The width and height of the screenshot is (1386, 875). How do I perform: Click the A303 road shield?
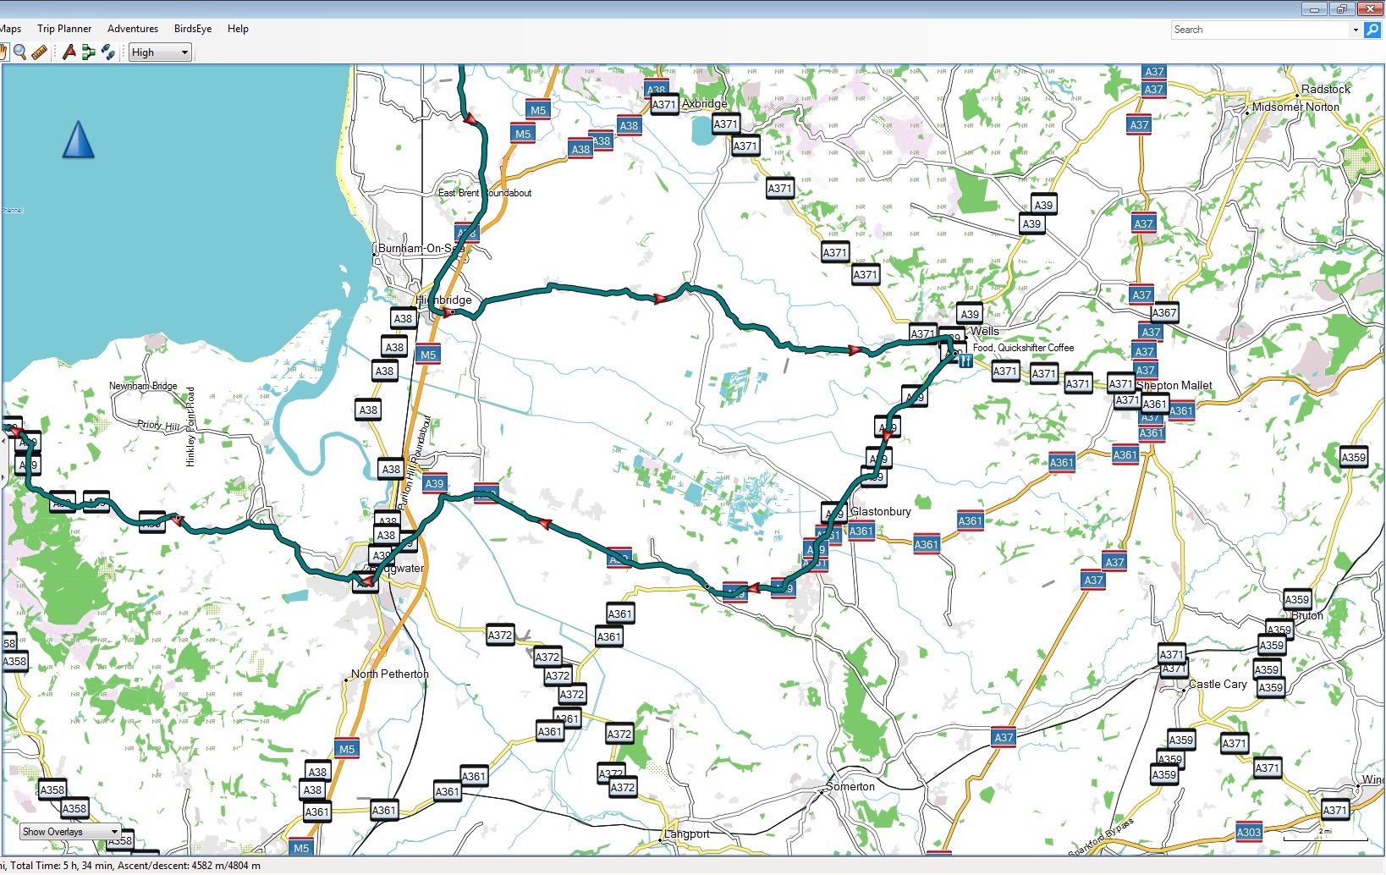coord(1248,832)
